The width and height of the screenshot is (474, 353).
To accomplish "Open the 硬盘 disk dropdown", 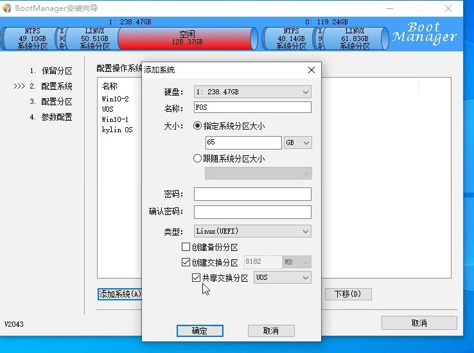I will coord(252,92).
